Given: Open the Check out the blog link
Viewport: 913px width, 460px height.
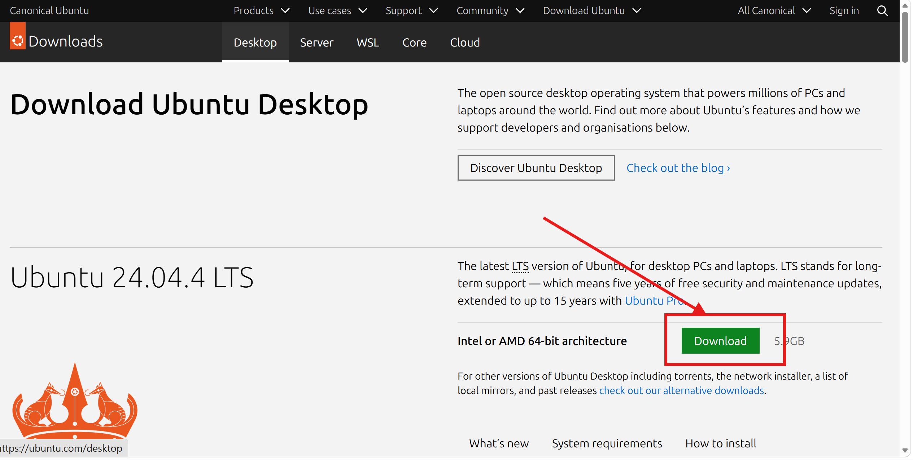Looking at the screenshot, I should point(678,168).
